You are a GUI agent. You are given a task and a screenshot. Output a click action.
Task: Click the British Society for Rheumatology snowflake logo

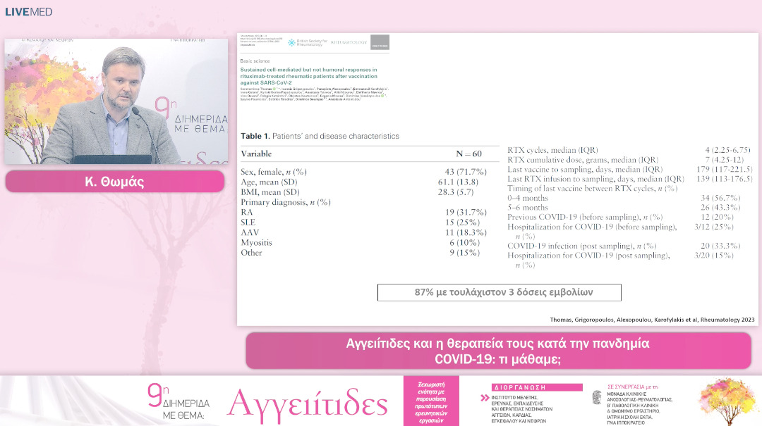291,43
